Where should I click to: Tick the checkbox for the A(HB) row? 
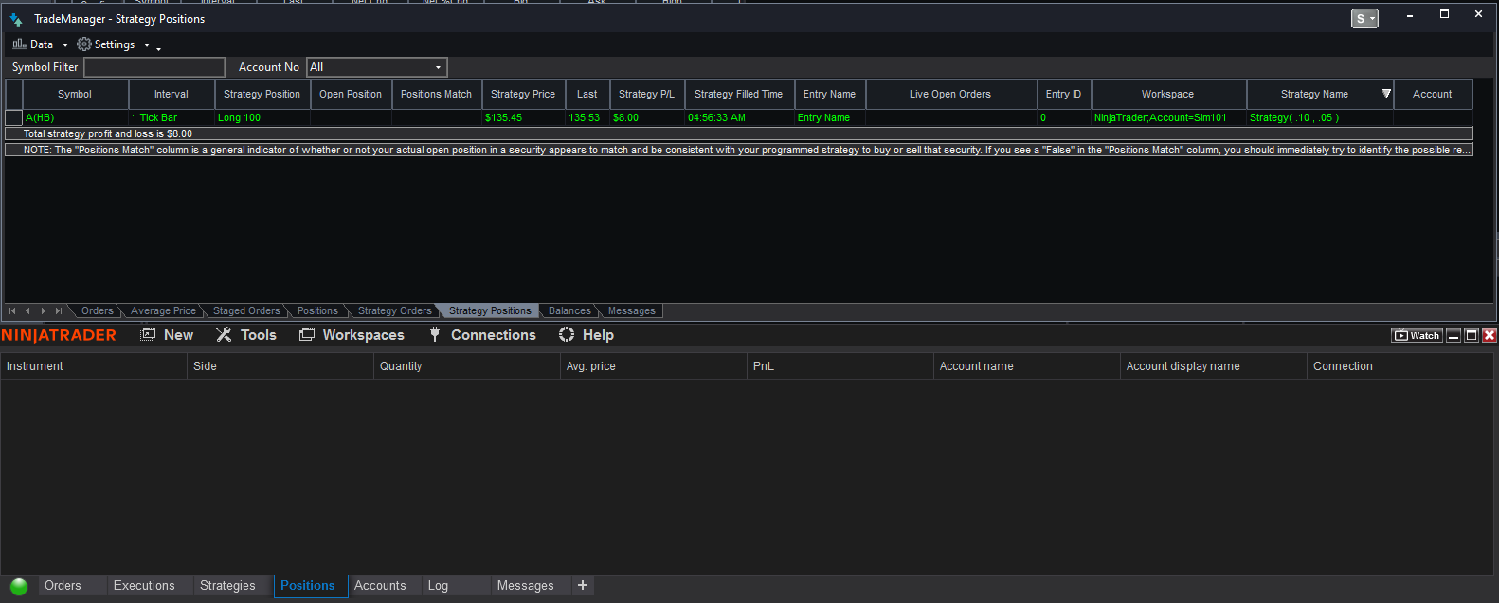(13, 117)
